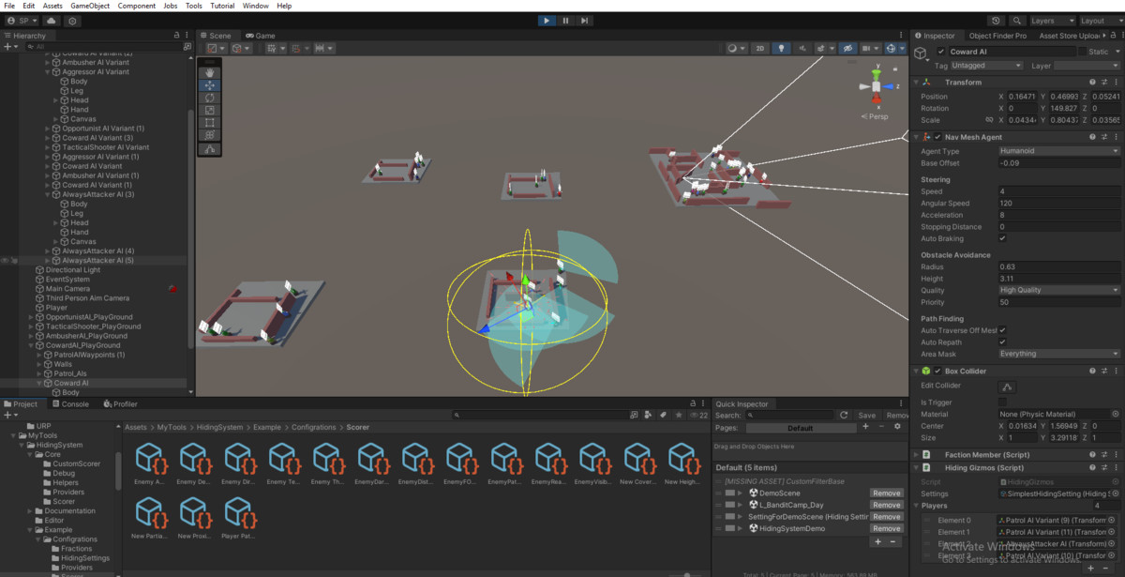Open the GameObject menu
The height and width of the screenshot is (577, 1125).
[x=89, y=5]
